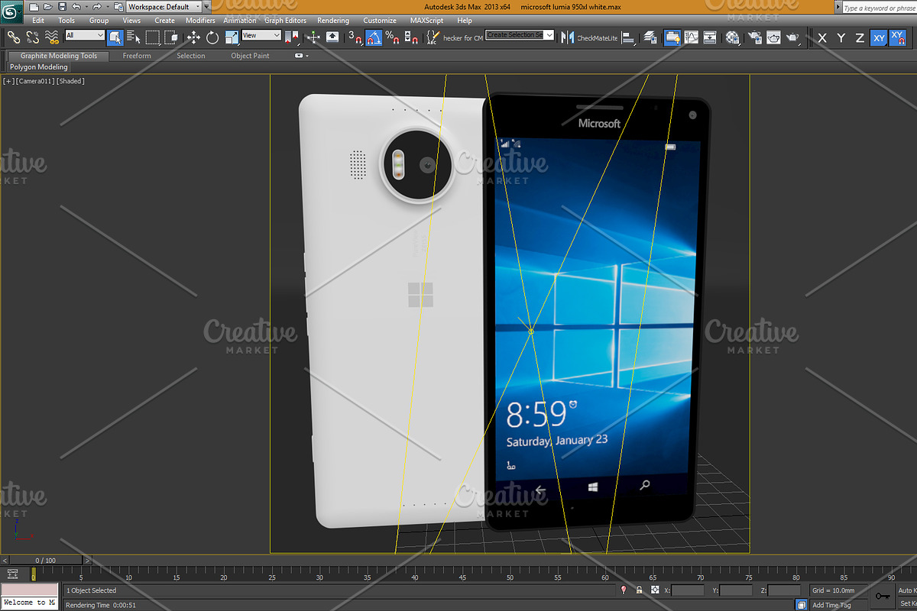This screenshot has width=917, height=611.
Task: Activate the Select and Scale tool
Action: point(232,37)
